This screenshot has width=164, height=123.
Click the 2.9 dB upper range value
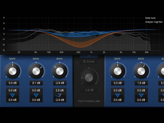tap(60, 90)
